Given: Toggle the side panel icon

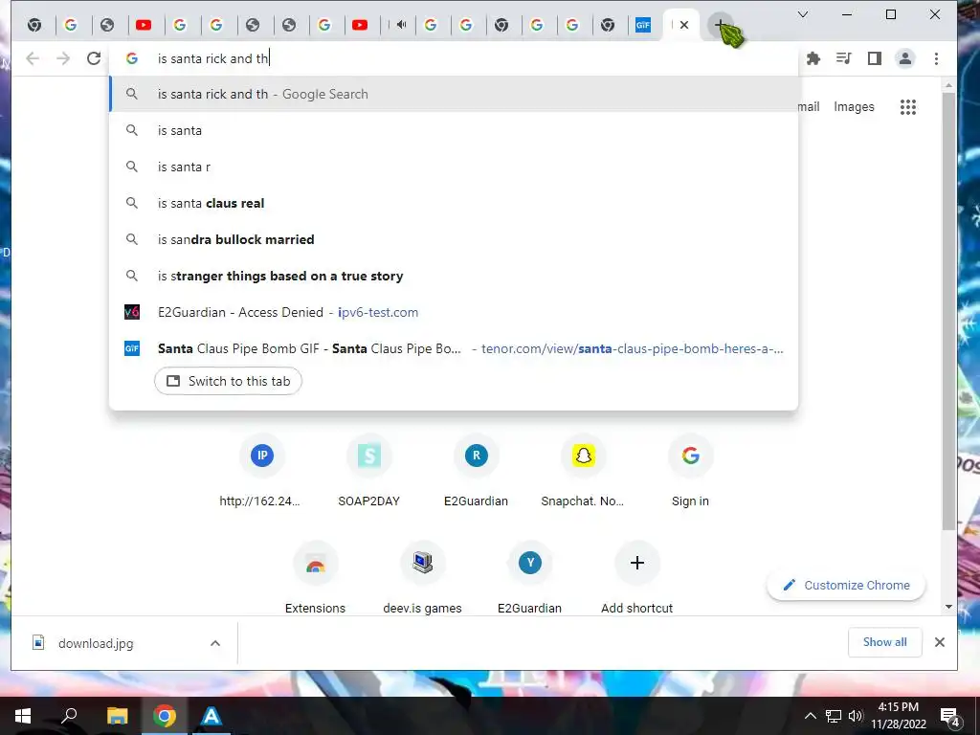Looking at the screenshot, I should (x=875, y=58).
